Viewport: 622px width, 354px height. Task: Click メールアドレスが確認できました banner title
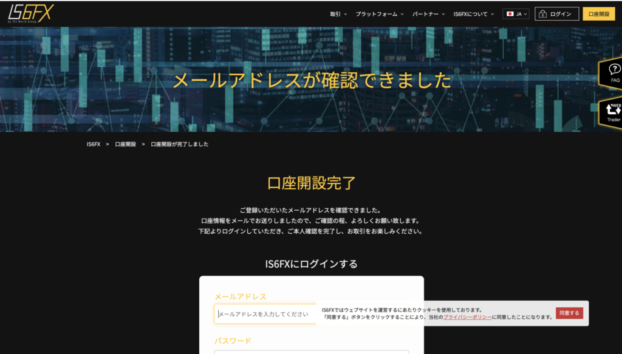click(312, 80)
